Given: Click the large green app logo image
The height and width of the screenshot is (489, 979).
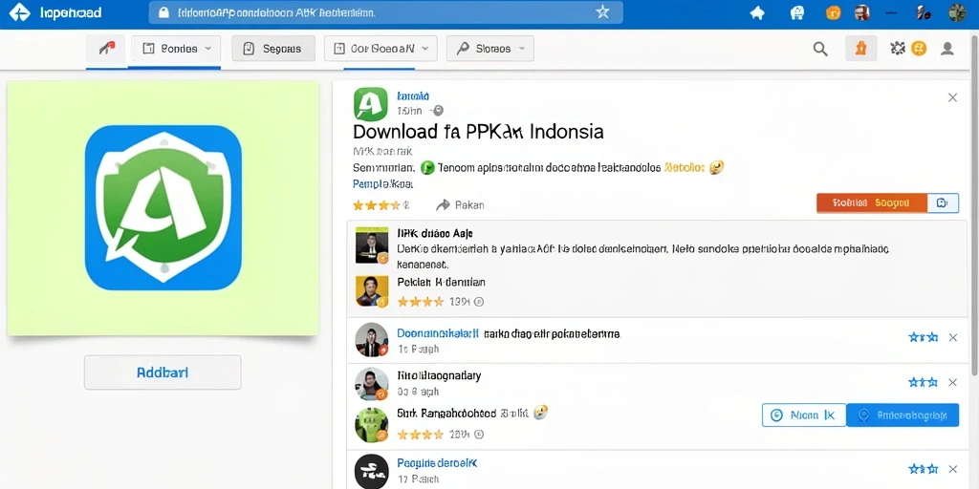Looking at the screenshot, I should coord(163,207).
